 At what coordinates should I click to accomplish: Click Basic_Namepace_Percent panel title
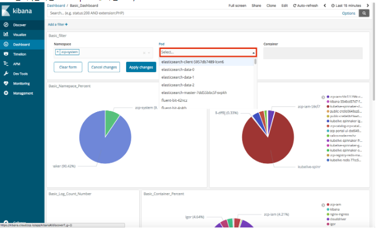click(x=69, y=86)
